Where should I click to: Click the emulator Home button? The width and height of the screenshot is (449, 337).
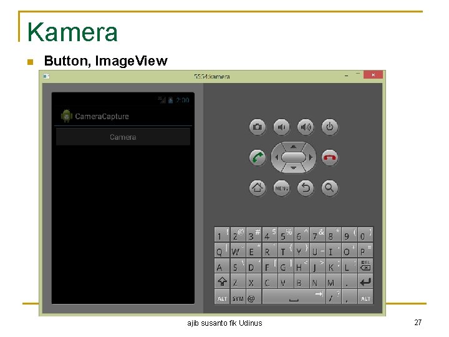[x=258, y=188]
